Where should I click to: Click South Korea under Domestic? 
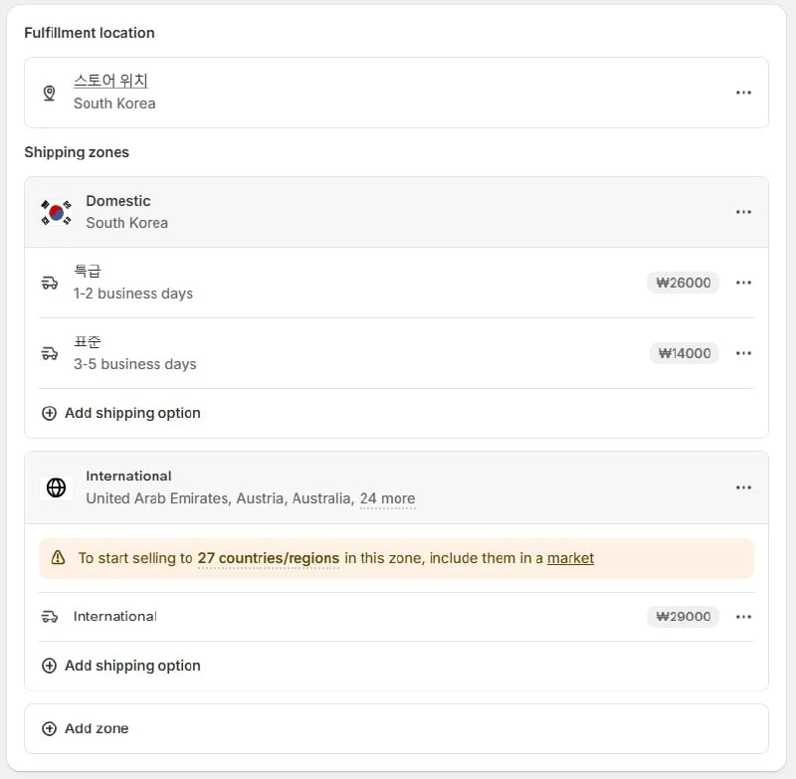tap(127, 223)
